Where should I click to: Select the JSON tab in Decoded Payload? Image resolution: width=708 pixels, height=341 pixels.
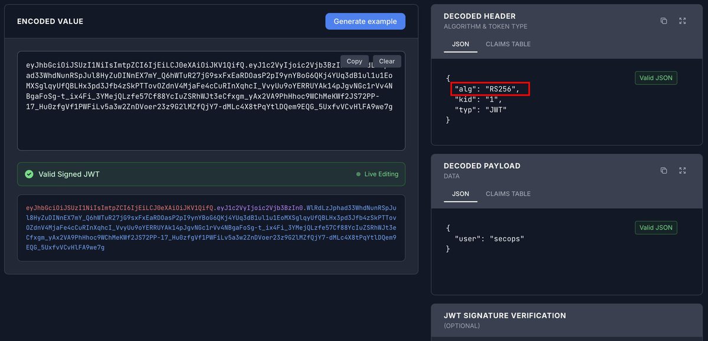click(461, 194)
